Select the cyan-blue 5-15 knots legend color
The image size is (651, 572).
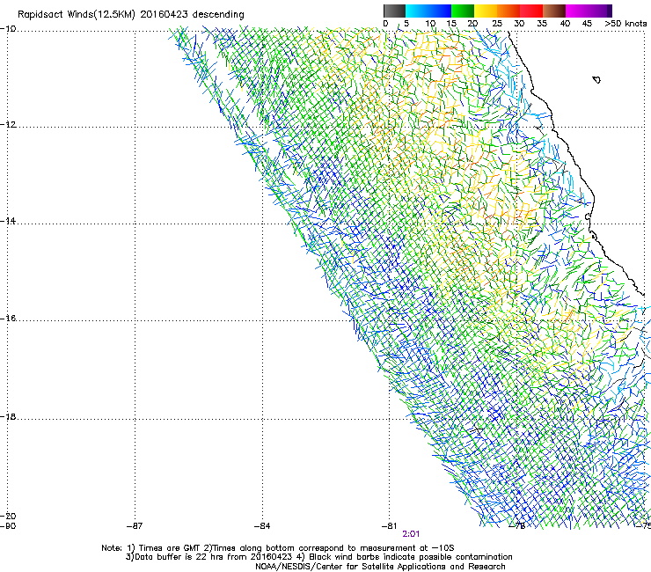point(428,11)
